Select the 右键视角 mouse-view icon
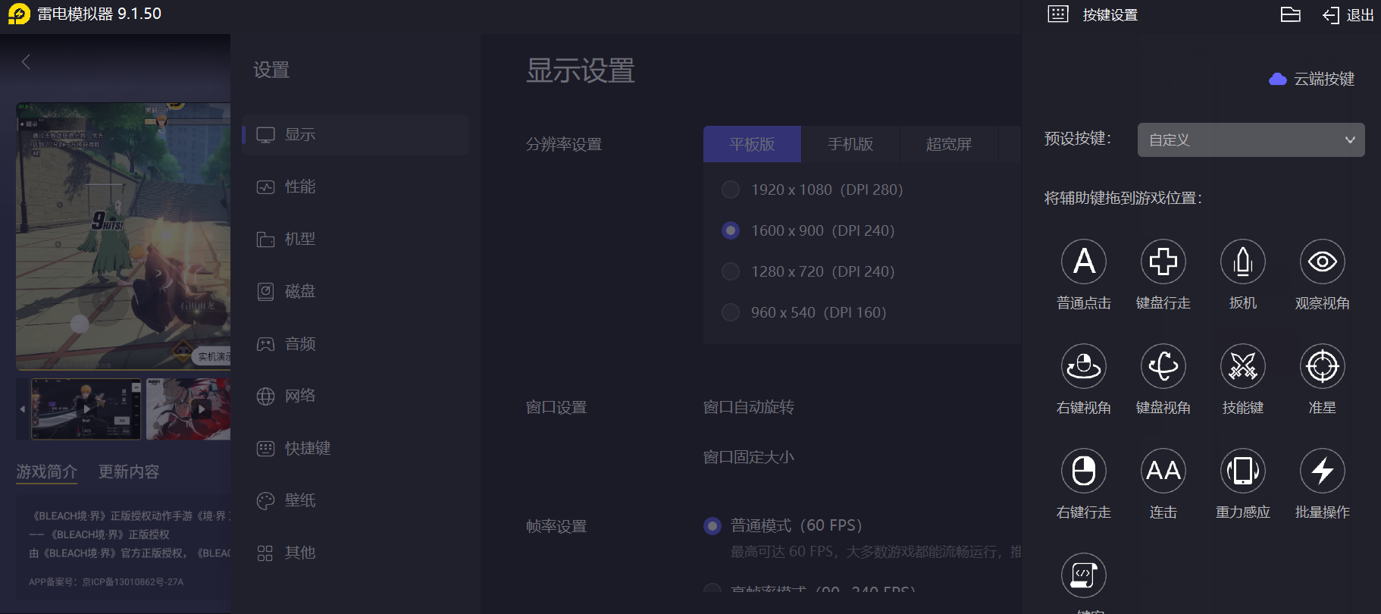The image size is (1381, 614). pyautogui.click(x=1084, y=366)
